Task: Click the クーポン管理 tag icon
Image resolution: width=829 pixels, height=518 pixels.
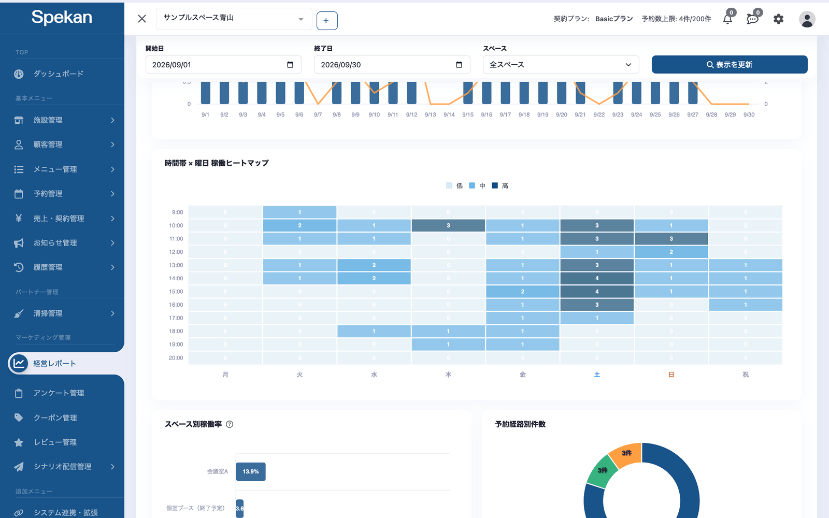Action: [19, 418]
